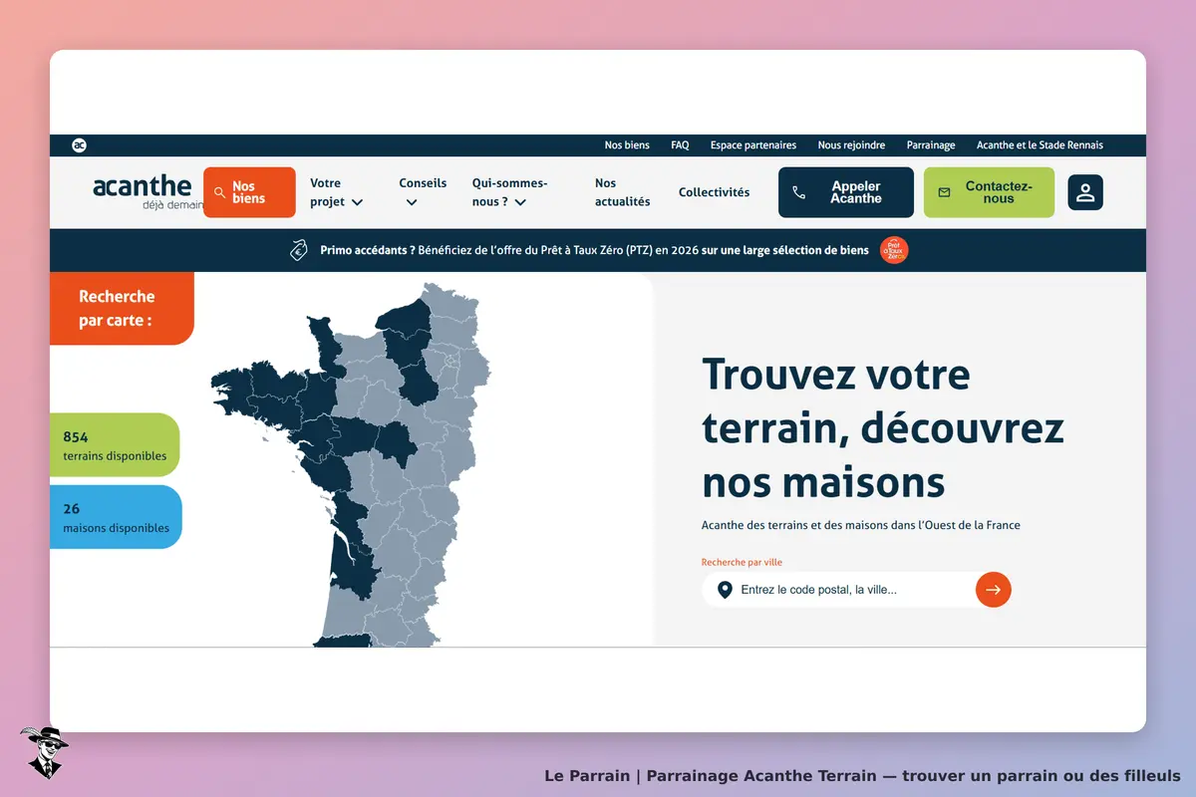Click the Contactez-nous green button
The height and width of the screenshot is (797, 1196).
pyautogui.click(x=989, y=192)
